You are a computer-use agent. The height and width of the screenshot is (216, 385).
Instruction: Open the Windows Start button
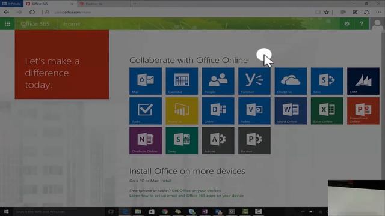tap(7, 212)
